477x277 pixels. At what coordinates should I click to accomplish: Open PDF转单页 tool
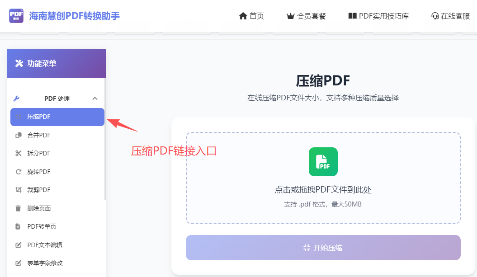click(42, 226)
